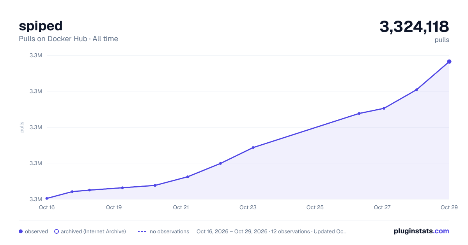The image size is (468, 245).
Task: Click the first data point at Oct 16
Action: point(47,198)
